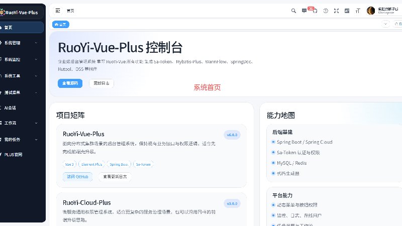Open the search magnifier in the top bar
This screenshot has width=402, height=226.
click(x=293, y=11)
